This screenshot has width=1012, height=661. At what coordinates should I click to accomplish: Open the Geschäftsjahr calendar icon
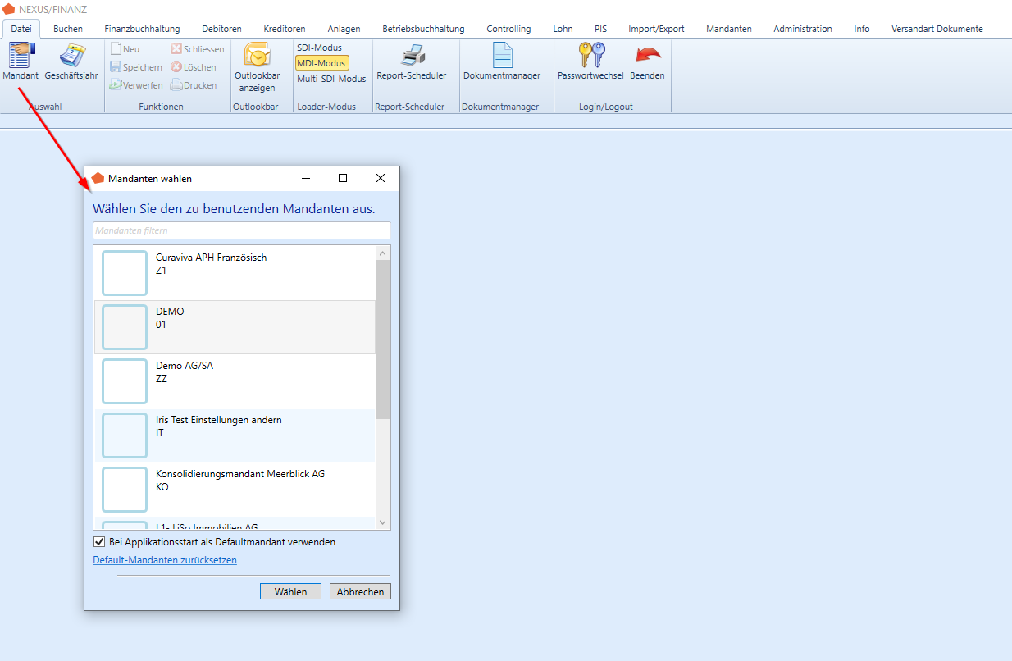[71, 56]
